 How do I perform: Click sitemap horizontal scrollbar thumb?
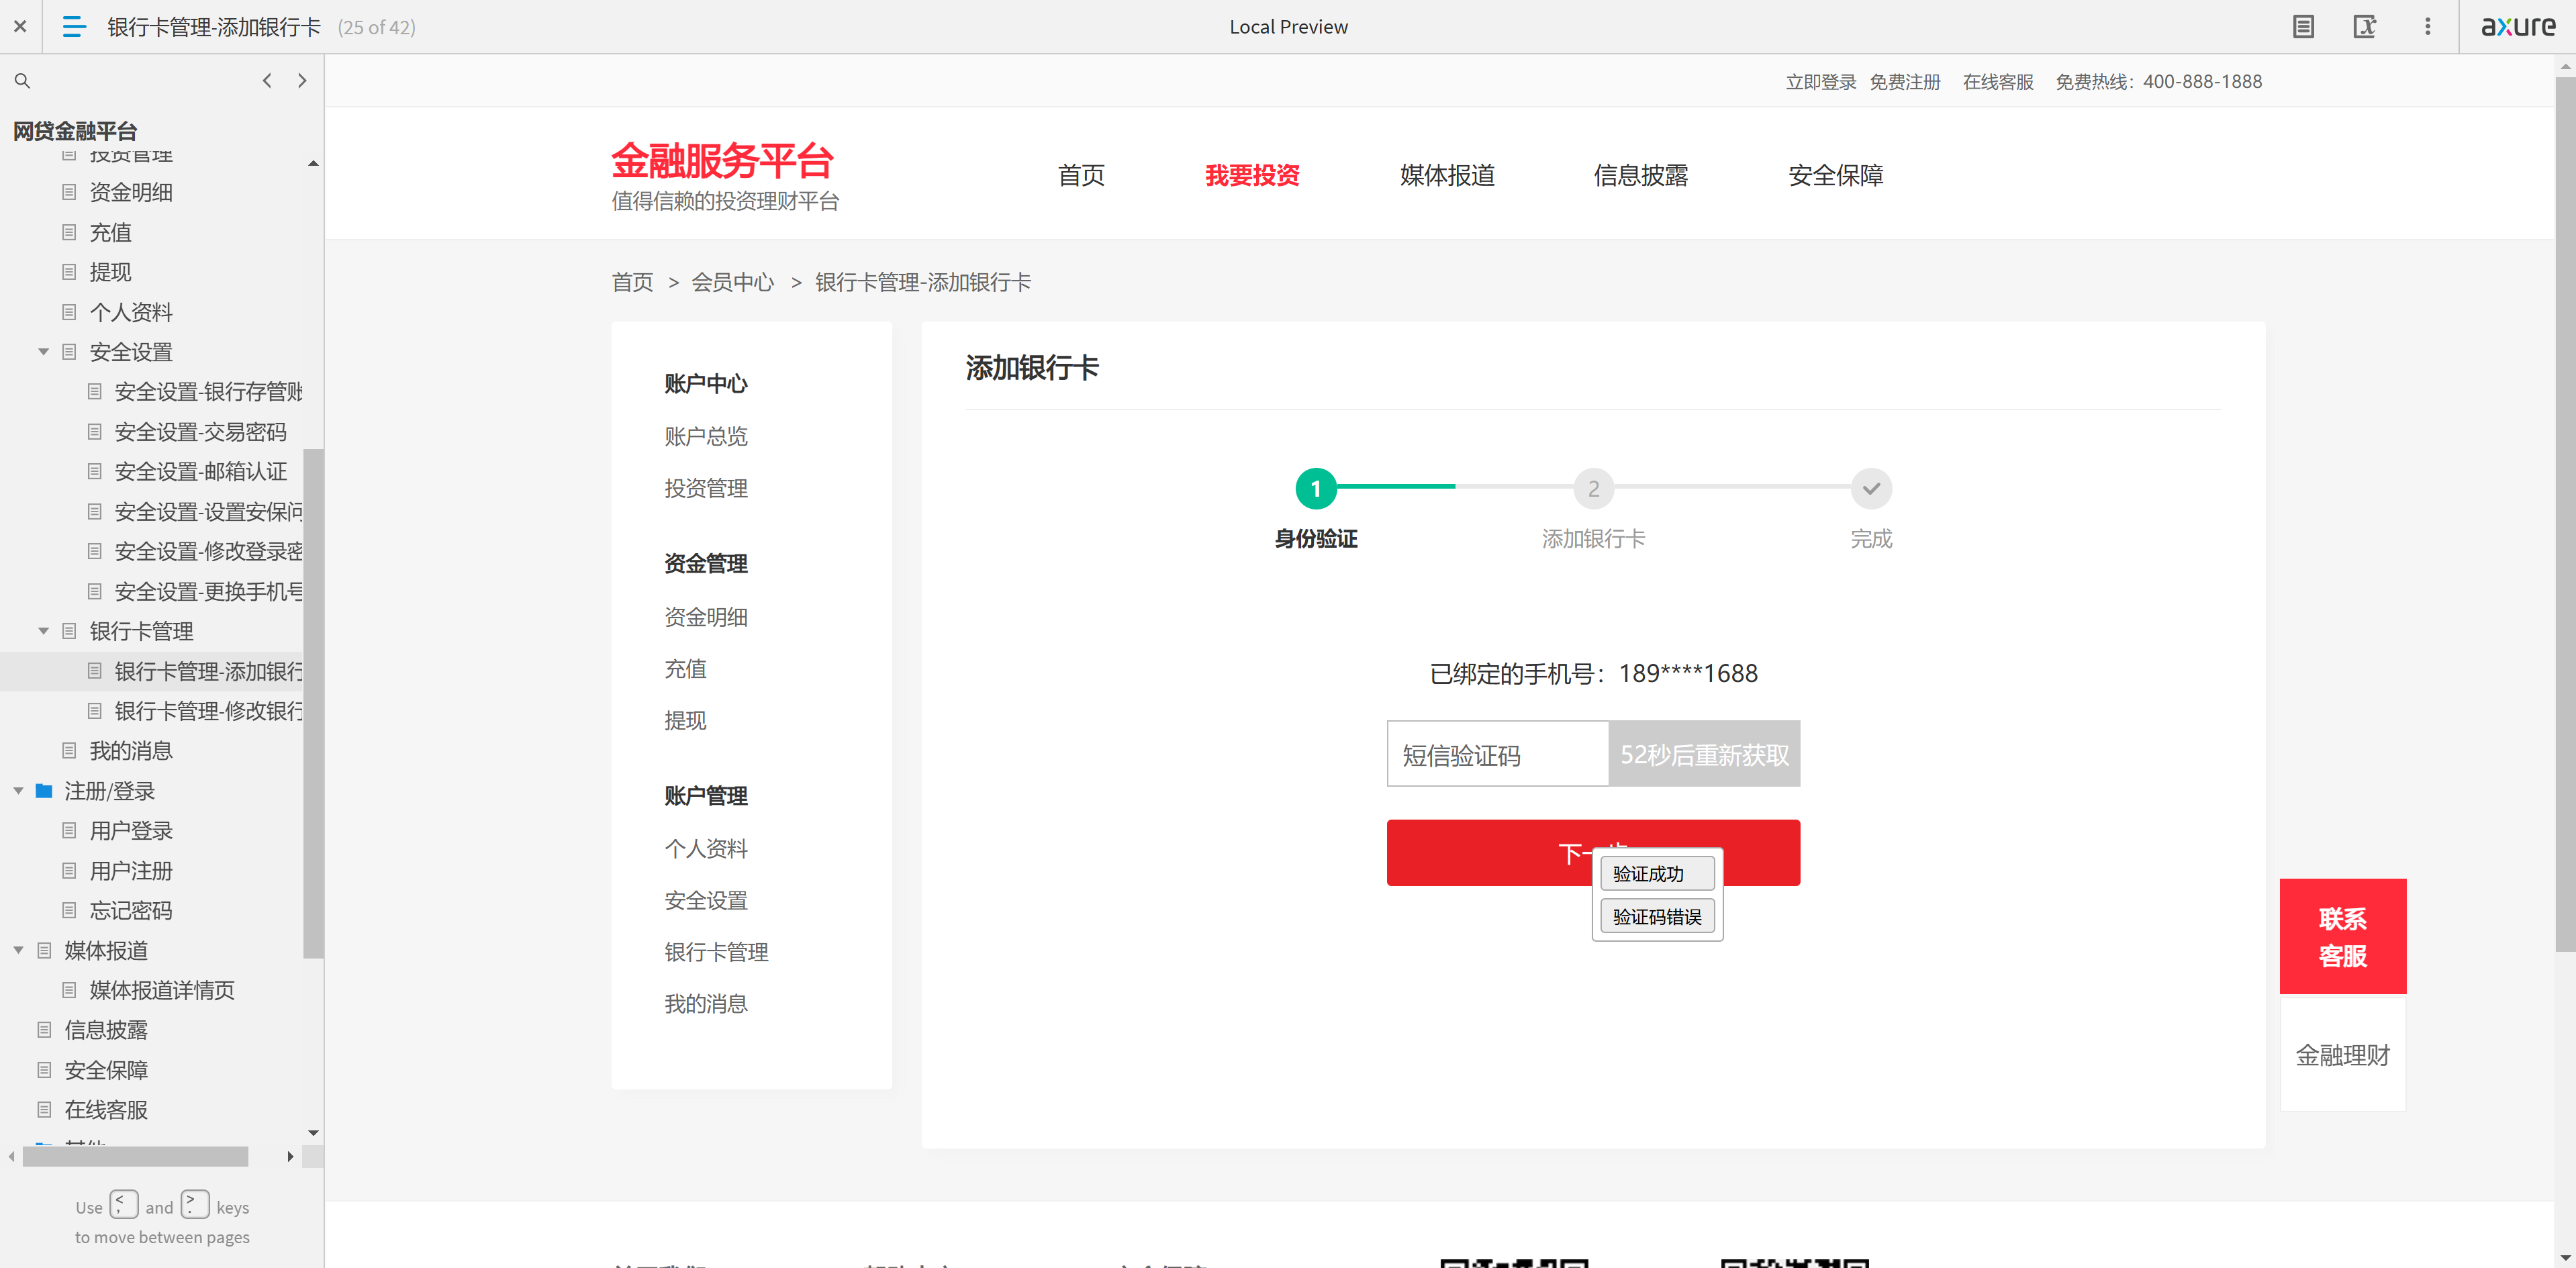[x=135, y=1157]
